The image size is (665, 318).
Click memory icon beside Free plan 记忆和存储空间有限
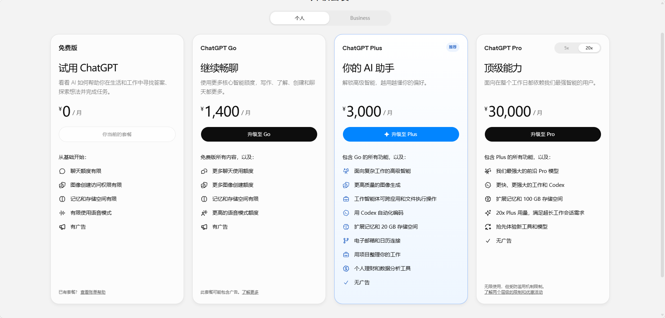coord(62,199)
